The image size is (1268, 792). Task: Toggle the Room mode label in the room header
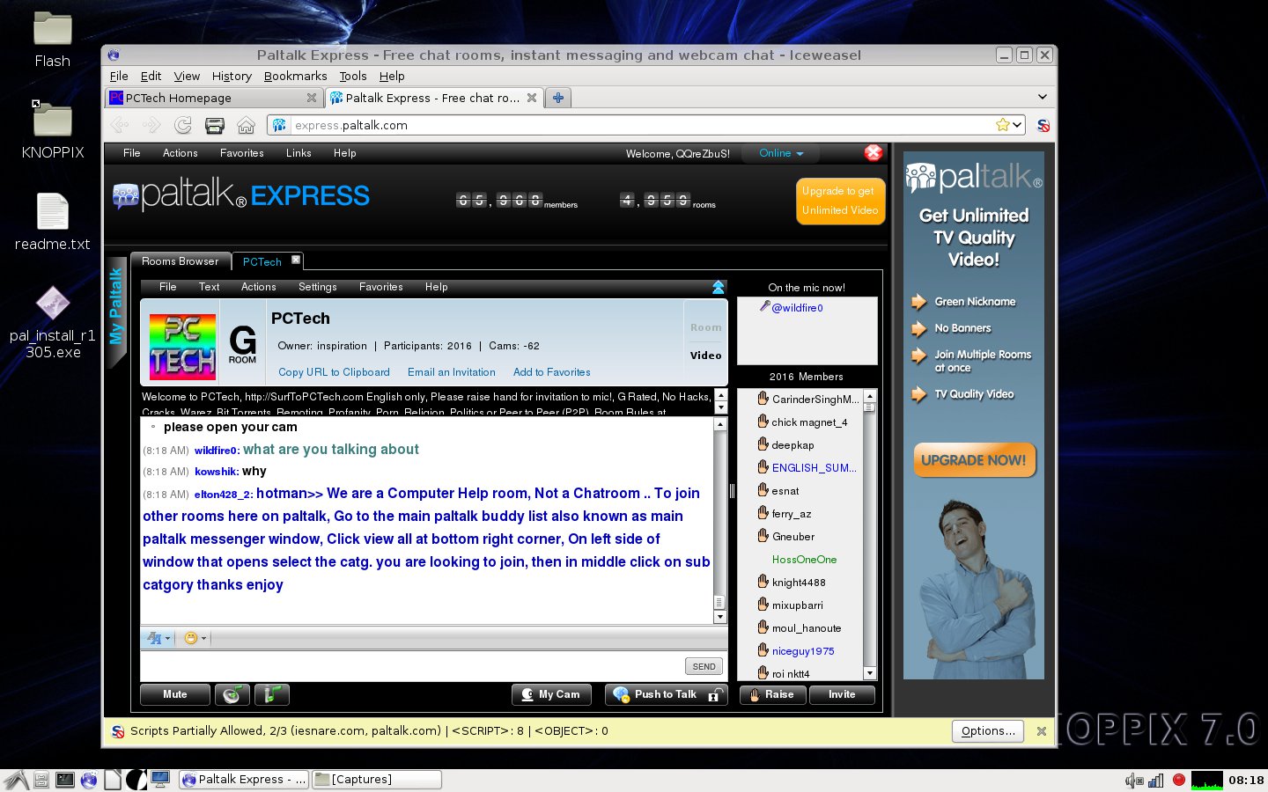tap(705, 327)
